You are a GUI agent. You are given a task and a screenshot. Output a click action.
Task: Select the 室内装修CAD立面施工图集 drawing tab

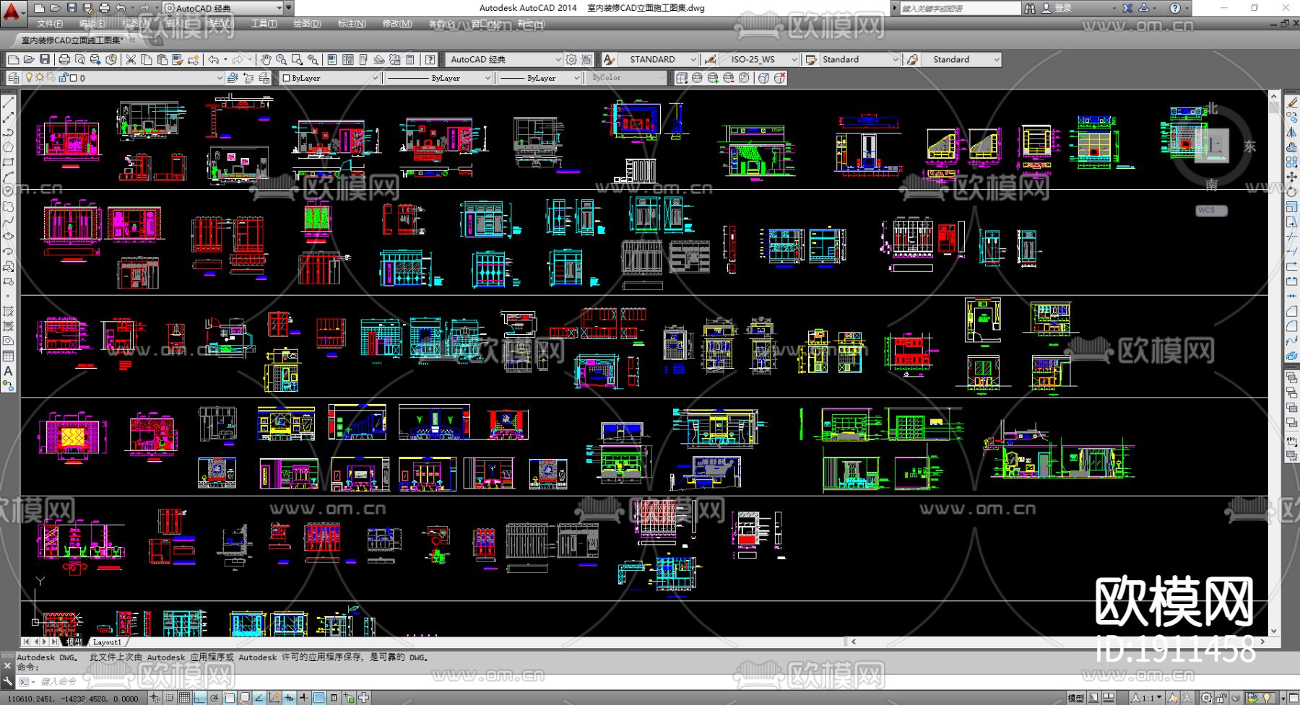71,40
